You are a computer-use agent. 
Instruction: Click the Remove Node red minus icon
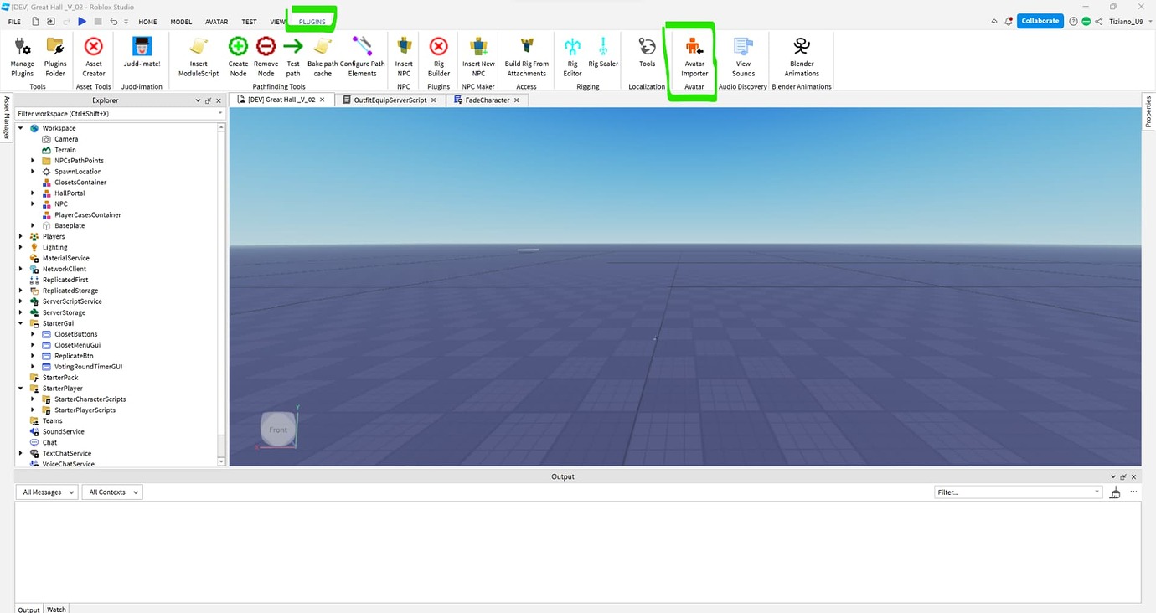(266, 47)
